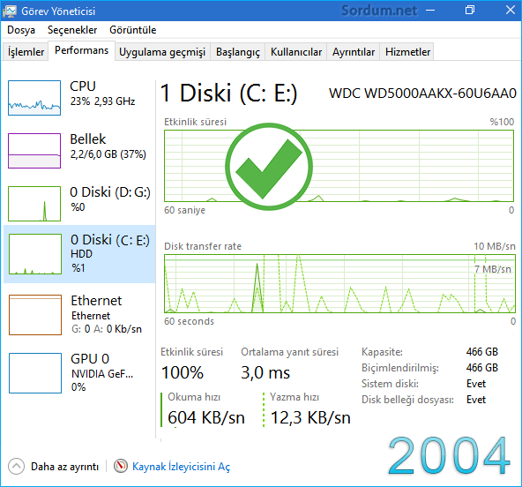Select the Bellek usage thumbnail
The width and height of the screenshot is (522, 487).
(34, 151)
